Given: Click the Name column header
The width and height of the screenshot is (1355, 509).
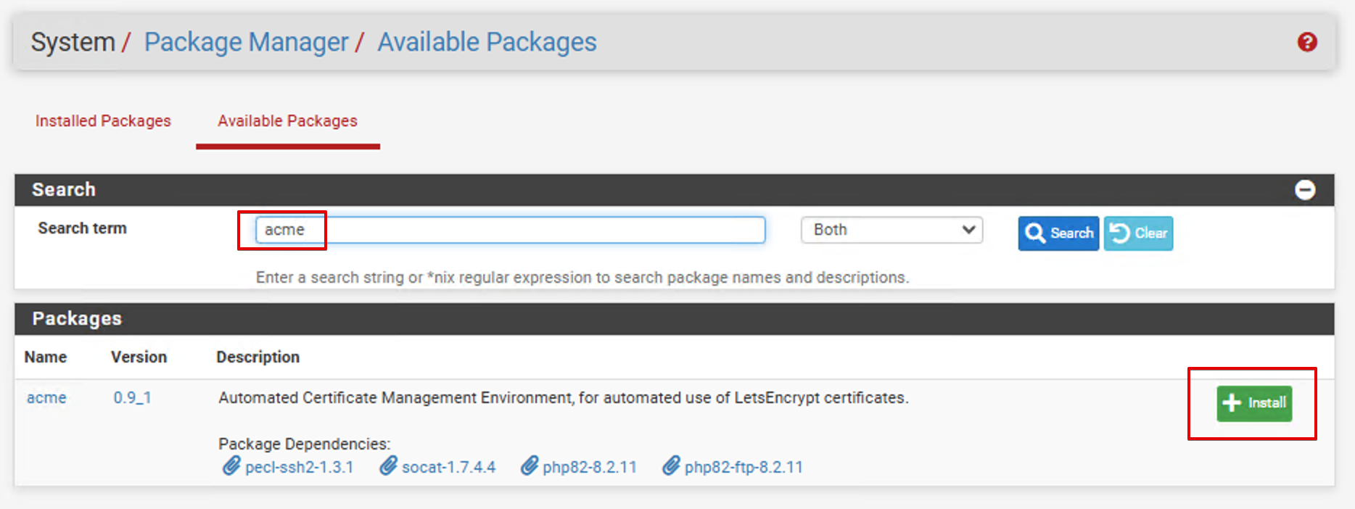Looking at the screenshot, I should [x=46, y=357].
